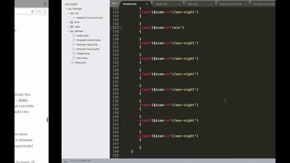Viewport: 290px width, 163px height.
Task: Close the main.php tab
Action: [211, 4]
